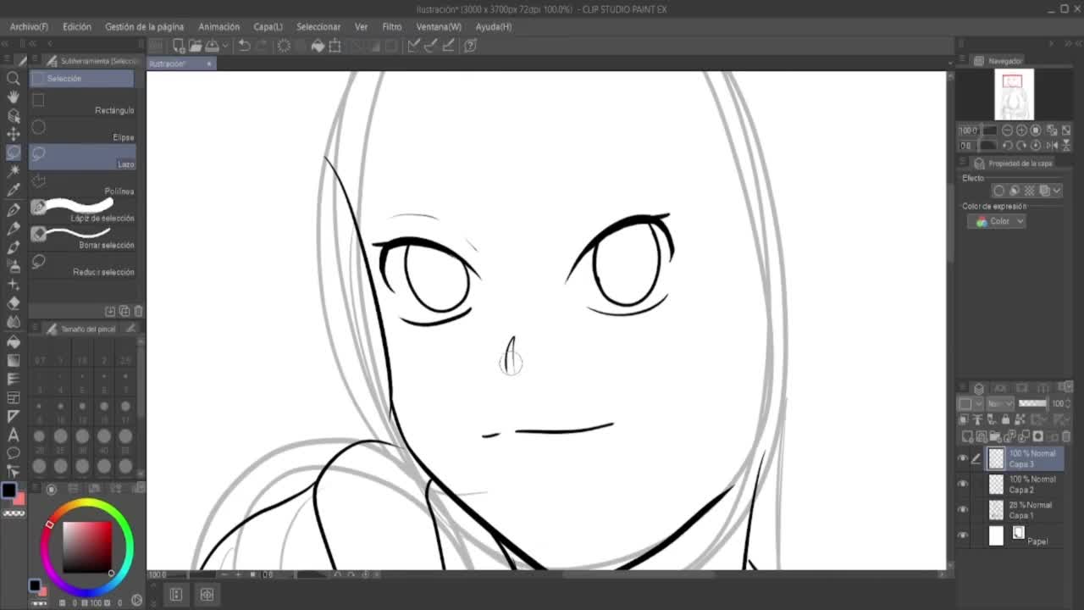Hide the Capa 3 layer
Viewport: 1084px width, 610px height.
963,458
